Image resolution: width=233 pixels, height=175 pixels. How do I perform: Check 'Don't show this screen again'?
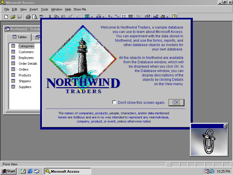click(114, 102)
